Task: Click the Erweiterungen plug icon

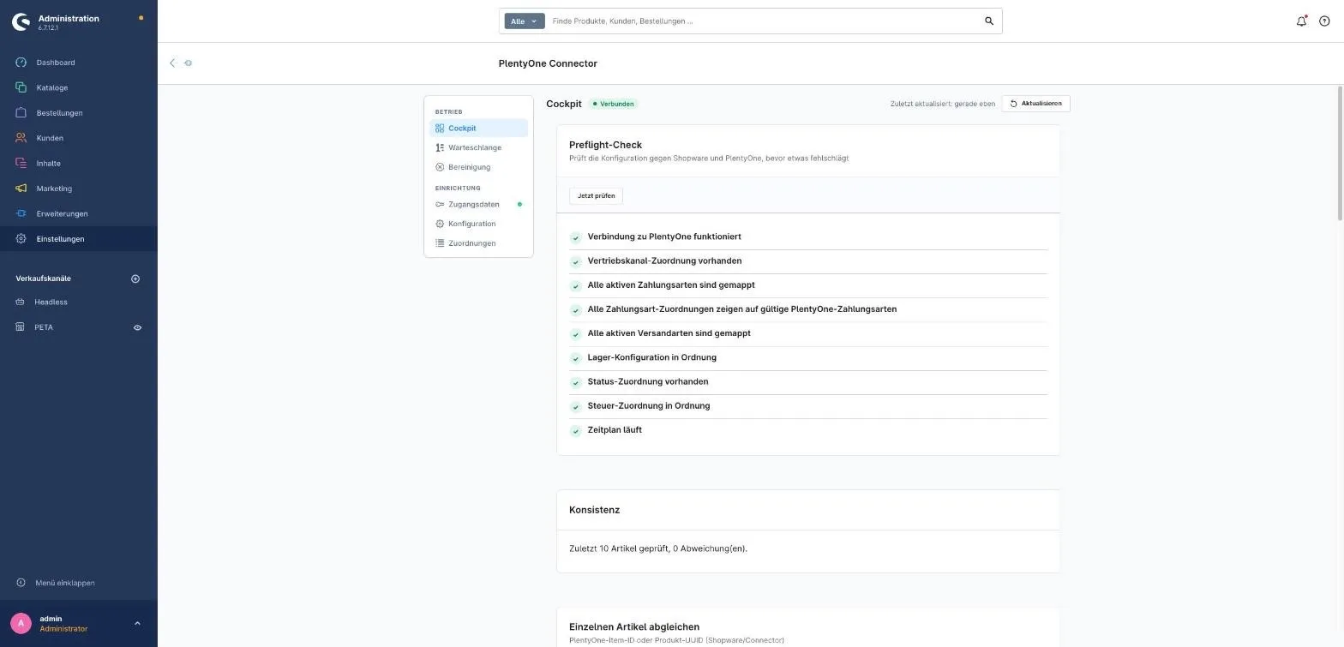Action: pos(21,213)
